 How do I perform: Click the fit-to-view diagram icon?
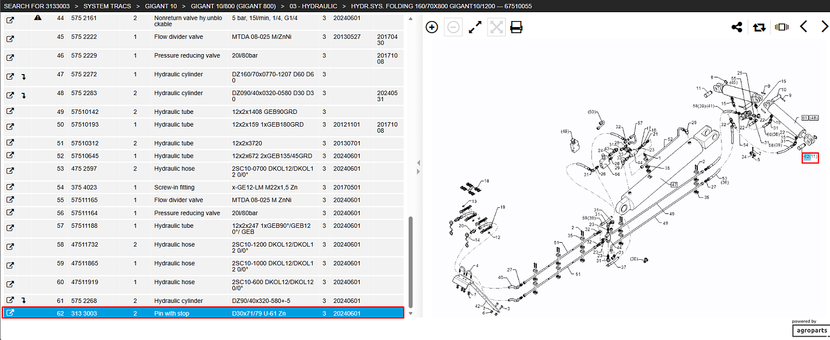pyautogui.click(x=496, y=27)
